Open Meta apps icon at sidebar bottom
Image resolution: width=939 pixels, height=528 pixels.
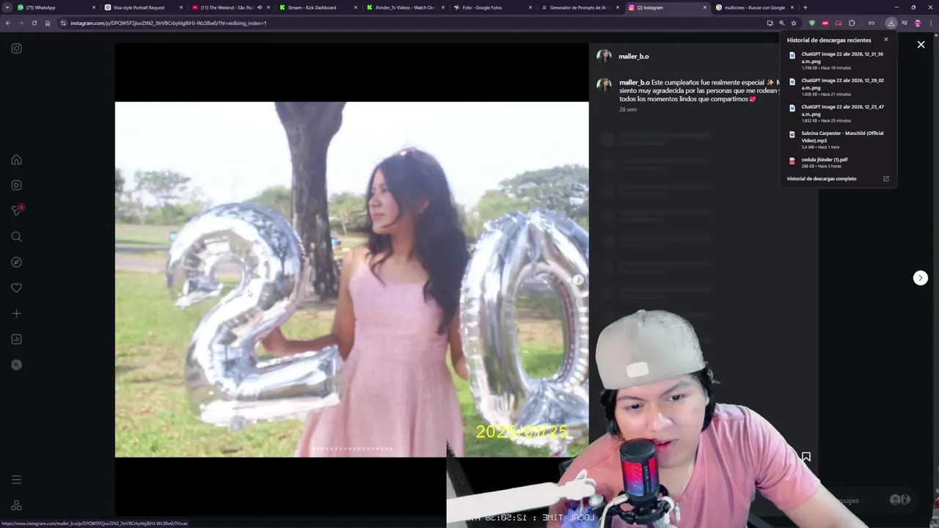(16, 505)
